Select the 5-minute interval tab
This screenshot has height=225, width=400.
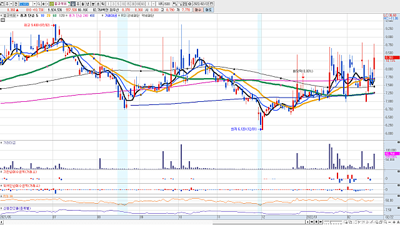[118, 4]
